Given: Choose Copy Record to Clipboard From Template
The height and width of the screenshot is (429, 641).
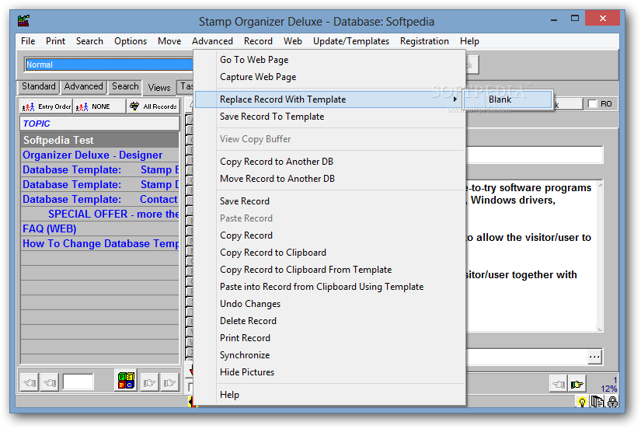Looking at the screenshot, I should [x=330, y=270].
